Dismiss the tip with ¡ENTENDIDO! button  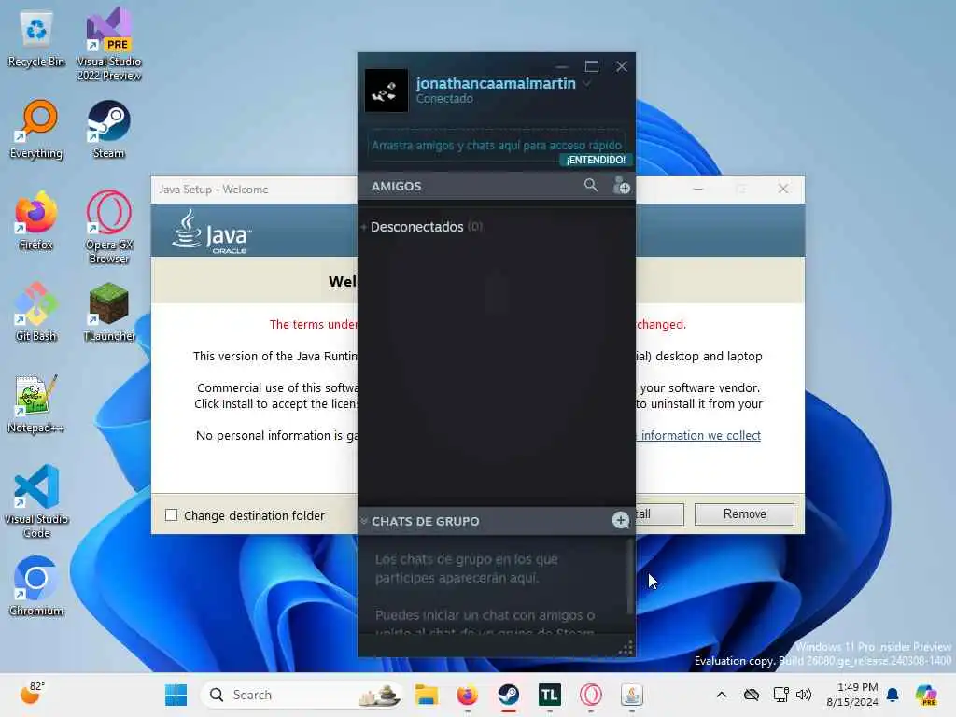(x=596, y=160)
